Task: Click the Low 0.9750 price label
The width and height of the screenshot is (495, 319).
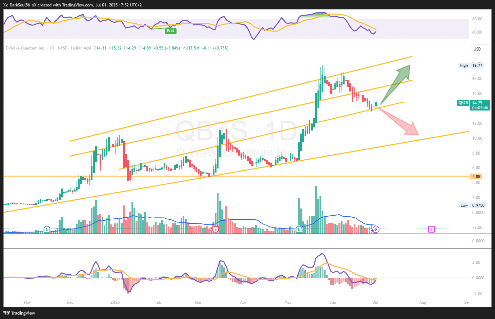Action: [473, 205]
